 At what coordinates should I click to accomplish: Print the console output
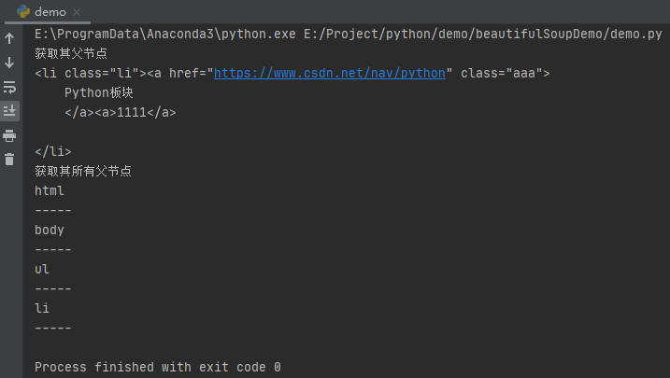point(10,135)
